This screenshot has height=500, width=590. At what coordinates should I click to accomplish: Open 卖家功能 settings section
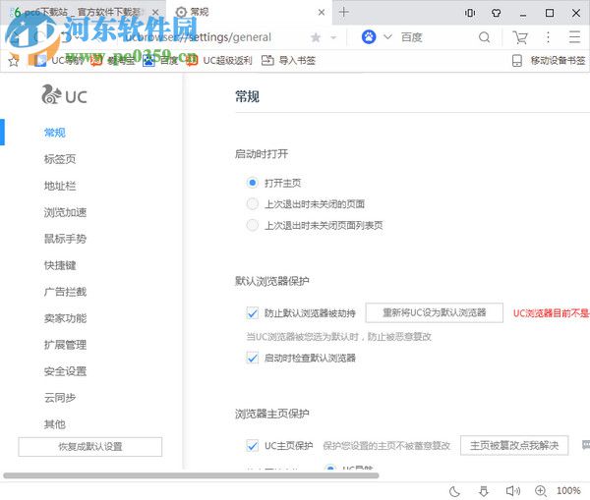[x=65, y=318]
